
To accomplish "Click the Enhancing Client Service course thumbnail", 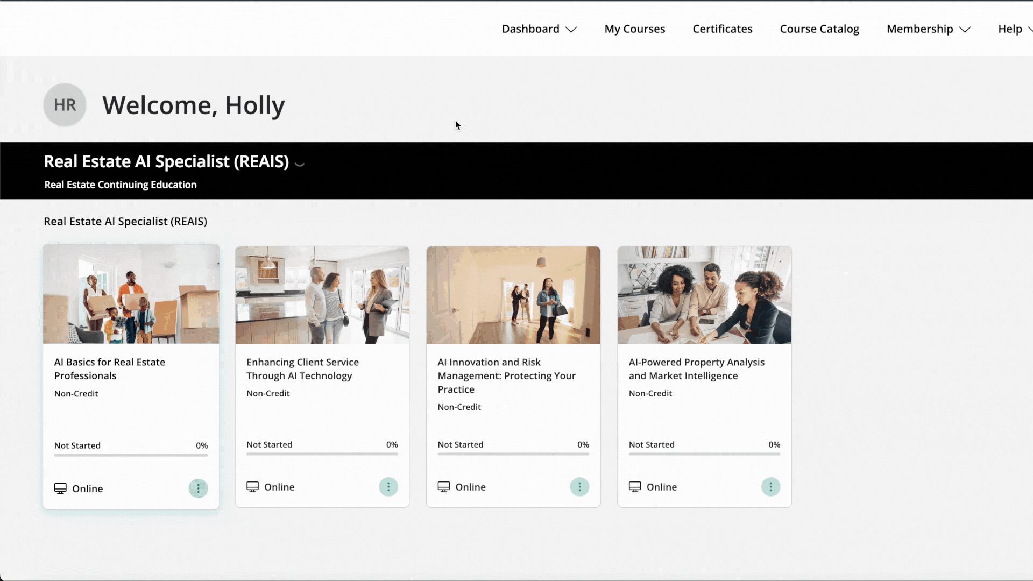I will pyautogui.click(x=322, y=295).
